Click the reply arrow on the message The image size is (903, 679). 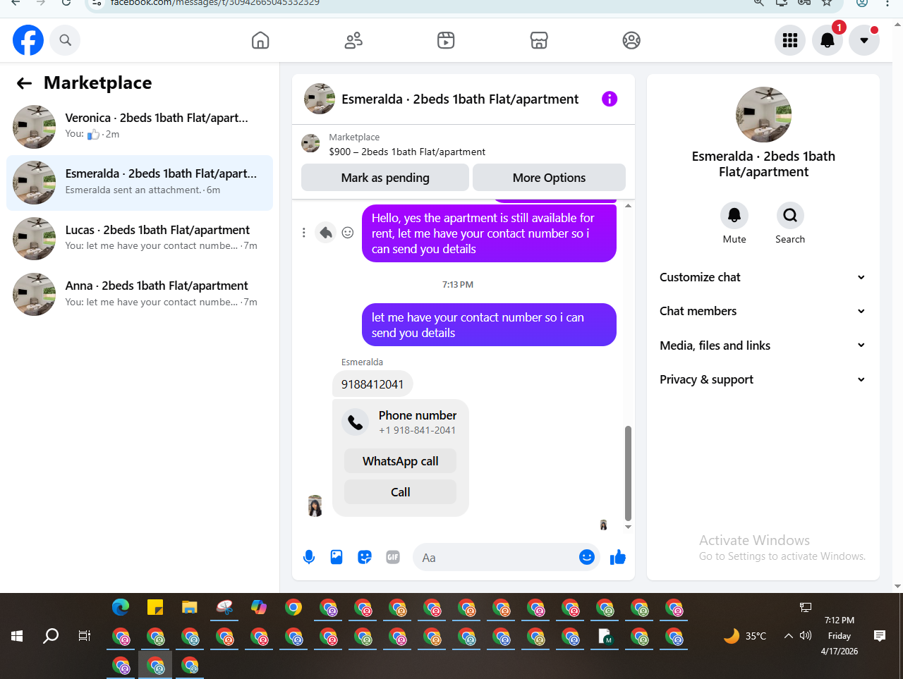click(x=325, y=232)
